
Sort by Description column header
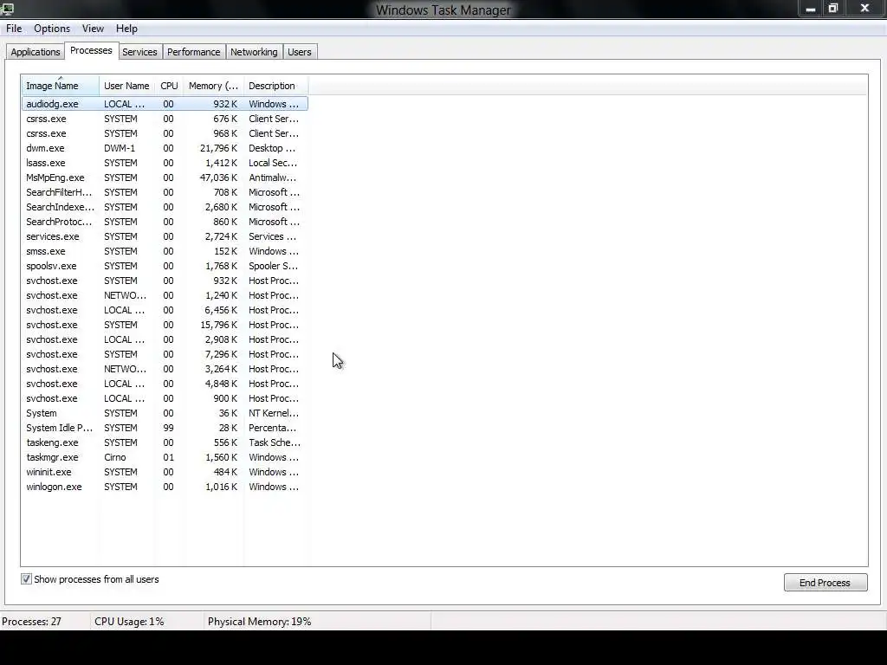(x=275, y=86)
